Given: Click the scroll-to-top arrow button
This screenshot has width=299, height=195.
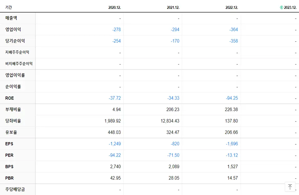Looking at the screenshot, I should tap(290, 187).
